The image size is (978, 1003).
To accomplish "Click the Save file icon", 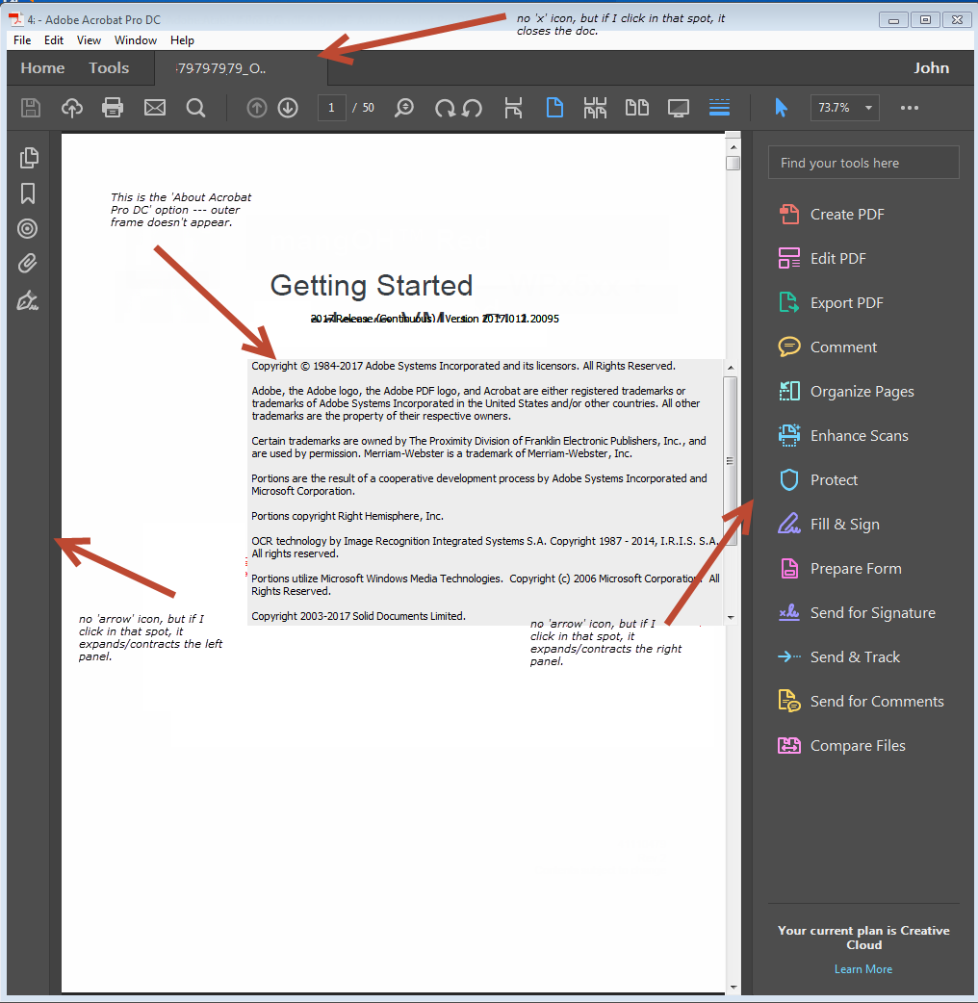I will [x=31, y=108].
